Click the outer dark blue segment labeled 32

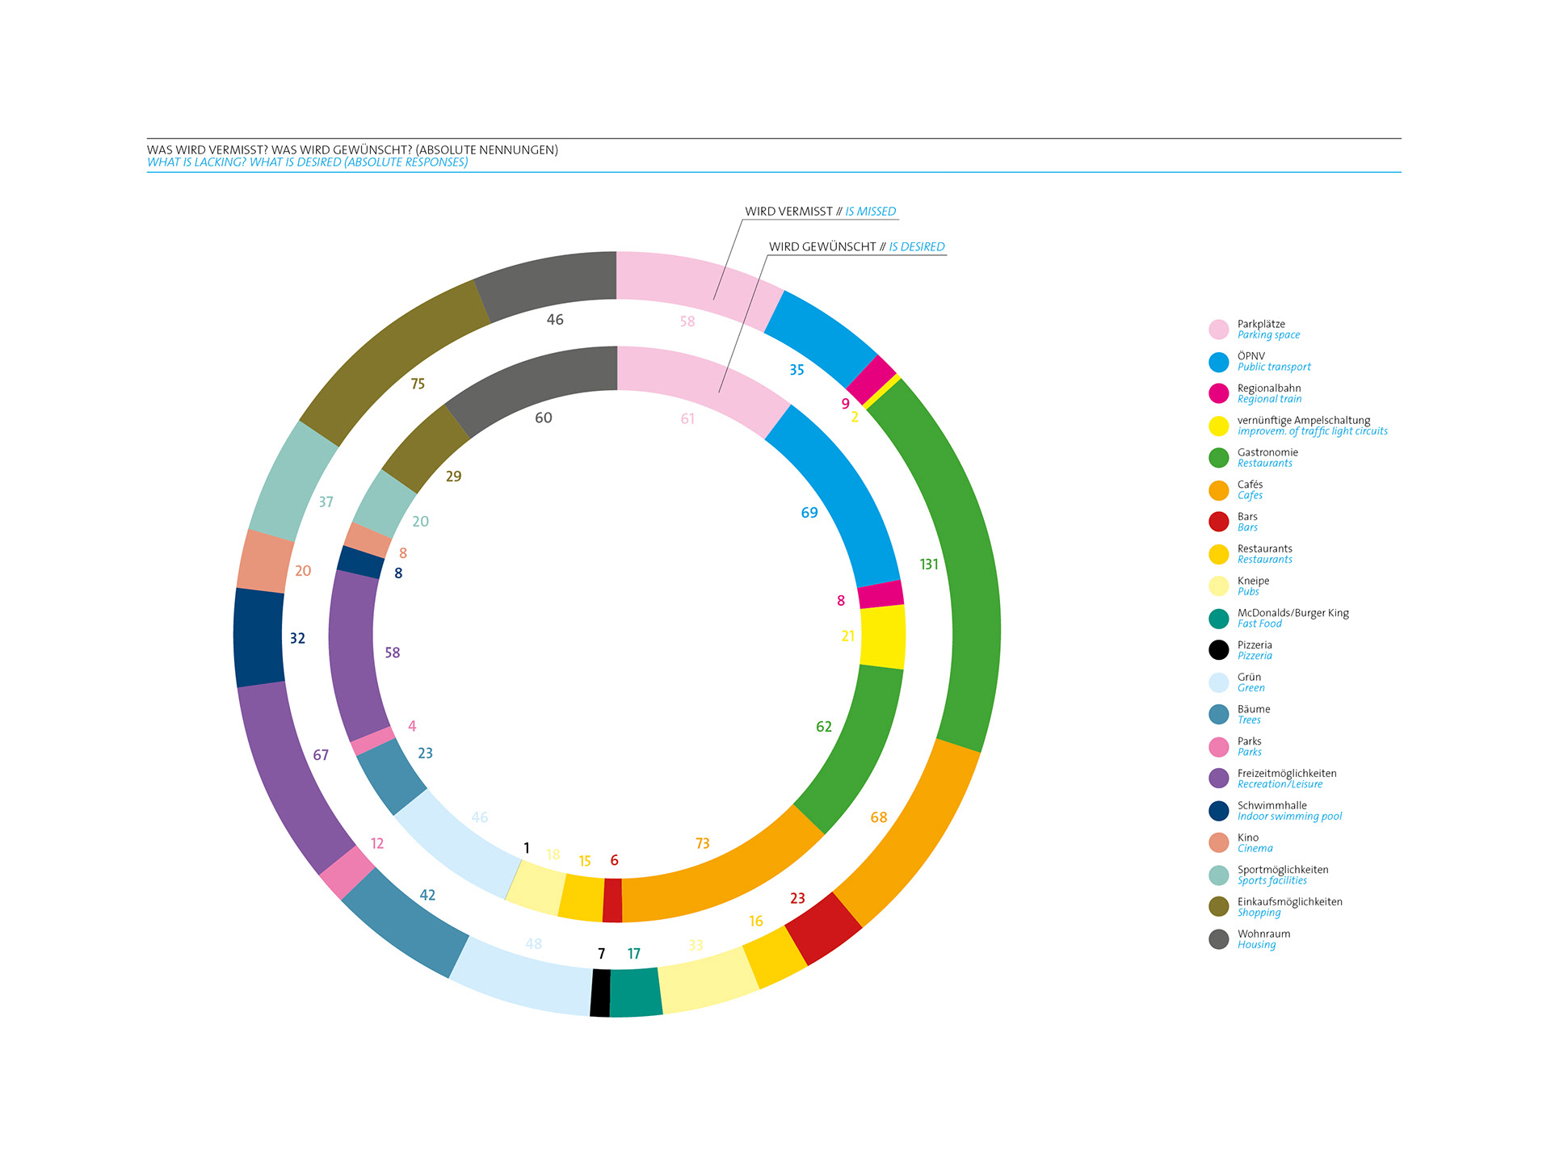(258, 638)
